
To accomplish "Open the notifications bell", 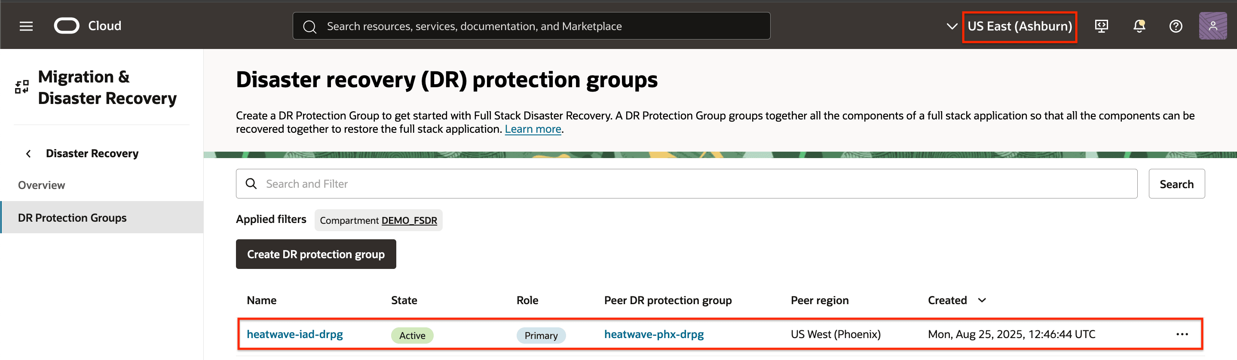I will coord(1139,26).
